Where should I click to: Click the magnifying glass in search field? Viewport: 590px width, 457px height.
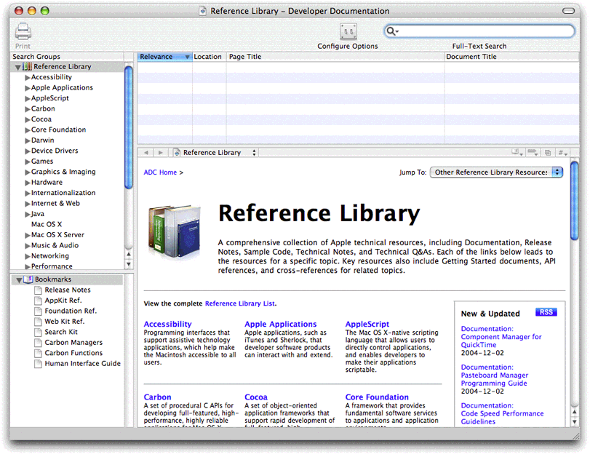click(x=392, y=31)
